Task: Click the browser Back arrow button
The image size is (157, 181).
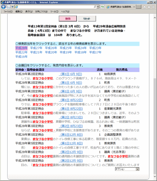Action: pos(3,7)
